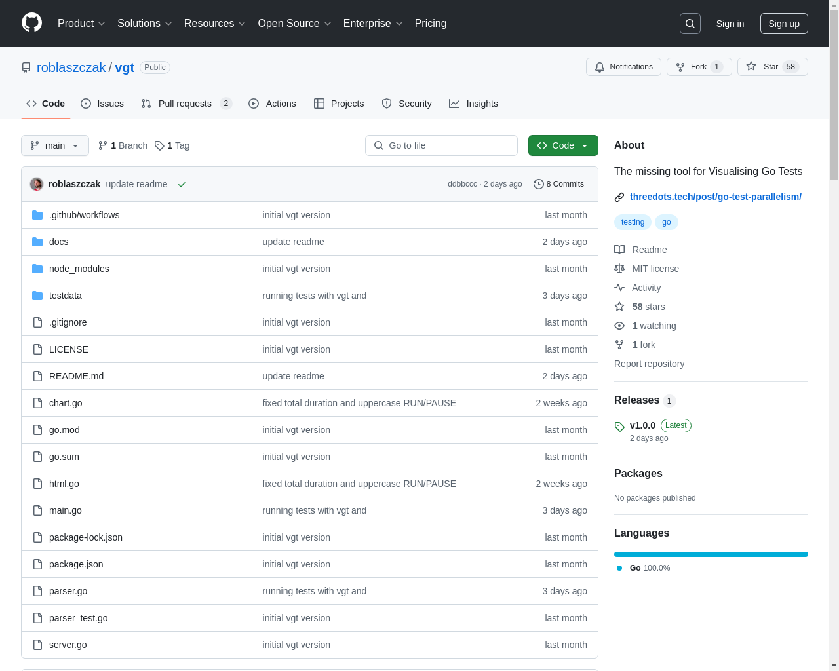Click the docs folder icon
This screenshot has width=839, height=671.
point(37,242)
